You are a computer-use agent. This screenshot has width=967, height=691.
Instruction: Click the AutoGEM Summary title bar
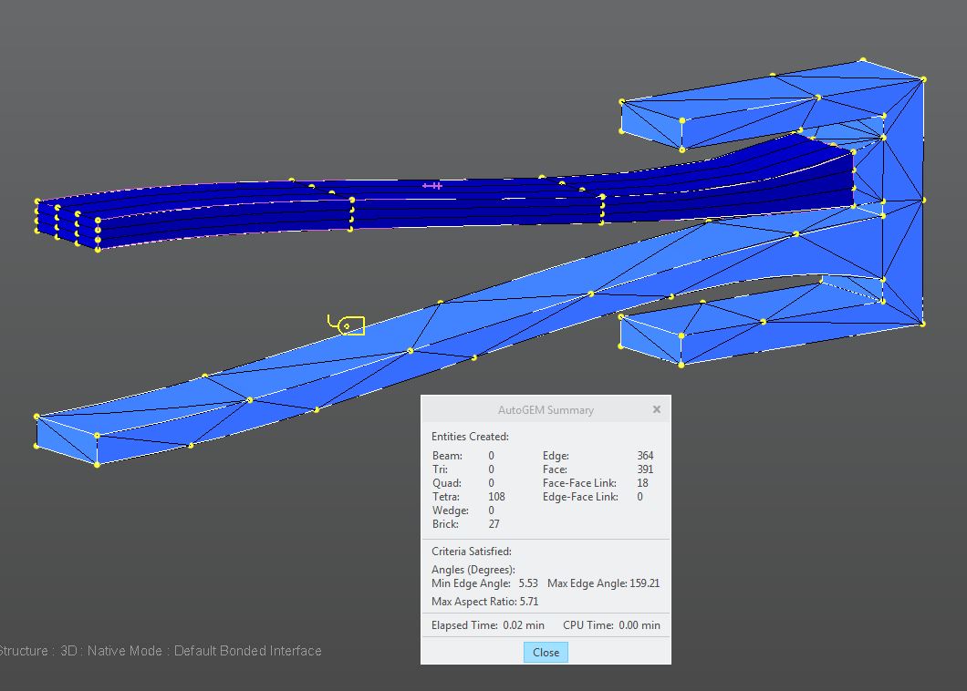[547, 409]
